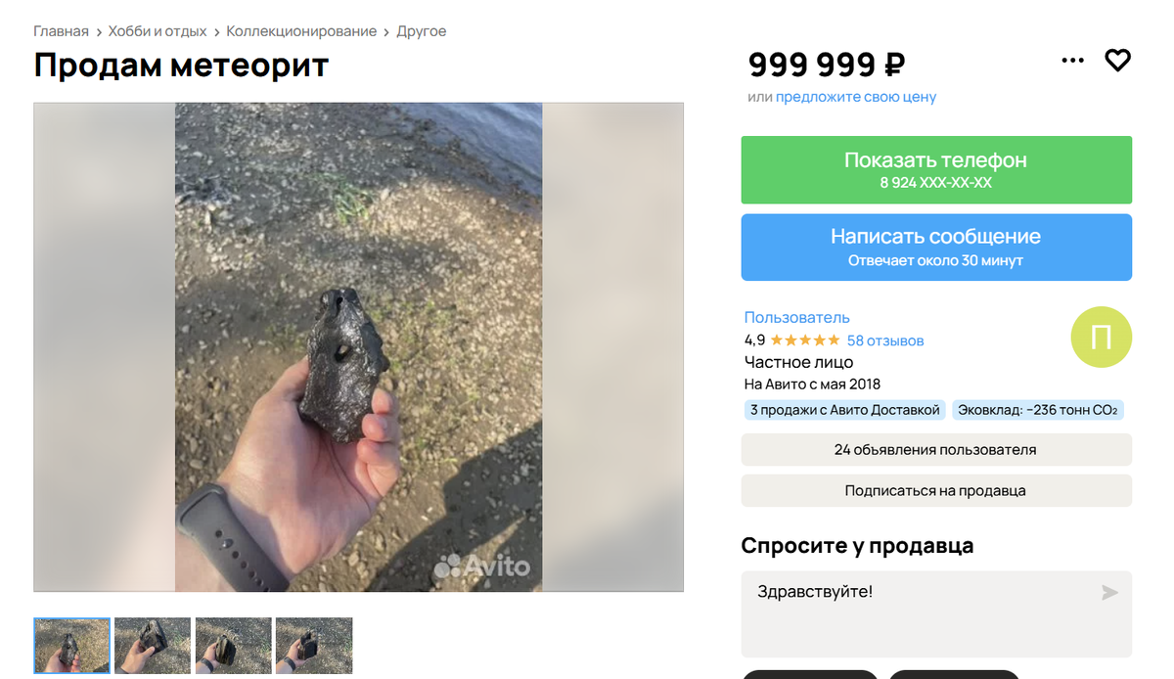Subscribe via Подписаться на продавца button
Screen dimensions: 1174x679
tap(936, 490)
